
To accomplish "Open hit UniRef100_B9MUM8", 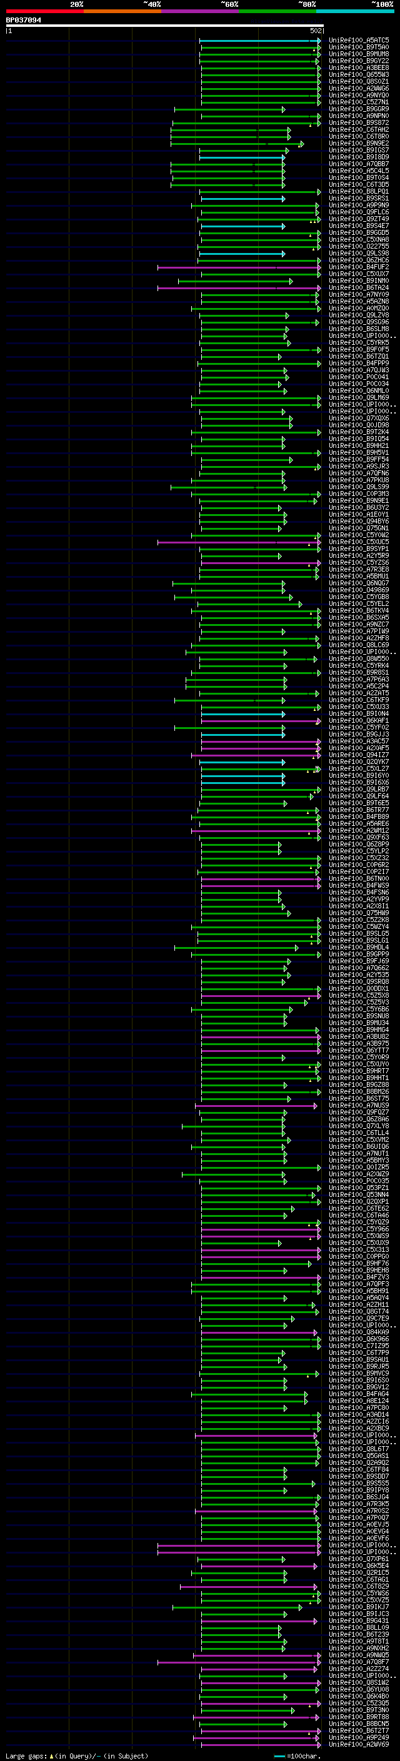I will pyautogui.click(x=359, y=54).
